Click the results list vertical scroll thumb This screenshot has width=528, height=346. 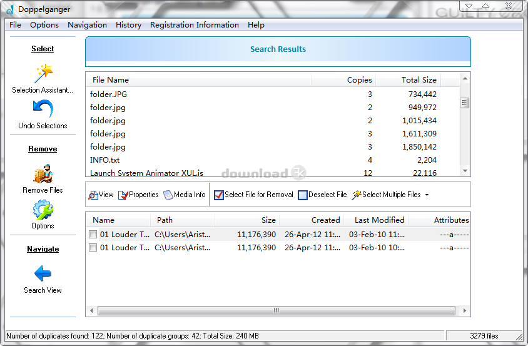coord(465,103)
